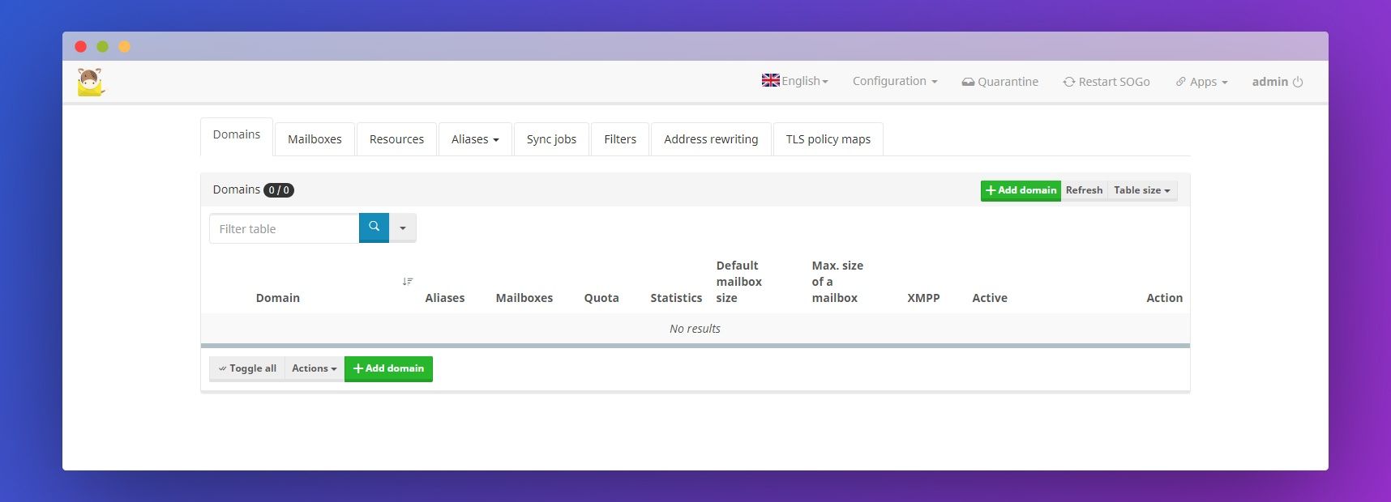Click the 0 / 0 domains count badge
The height and width of the screenshot is (502, 1391).
[x=279, y=190]
